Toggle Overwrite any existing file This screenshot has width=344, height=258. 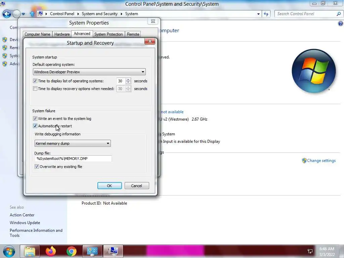[37, 167]
